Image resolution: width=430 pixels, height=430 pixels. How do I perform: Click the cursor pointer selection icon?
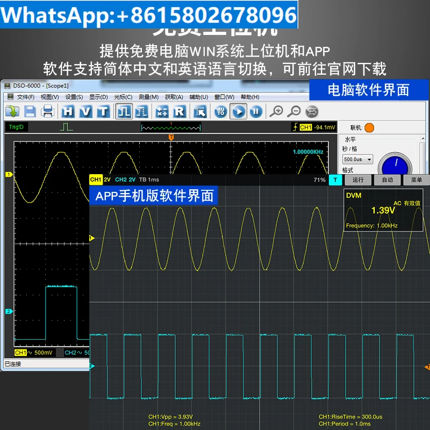click(x=200, y=112)
